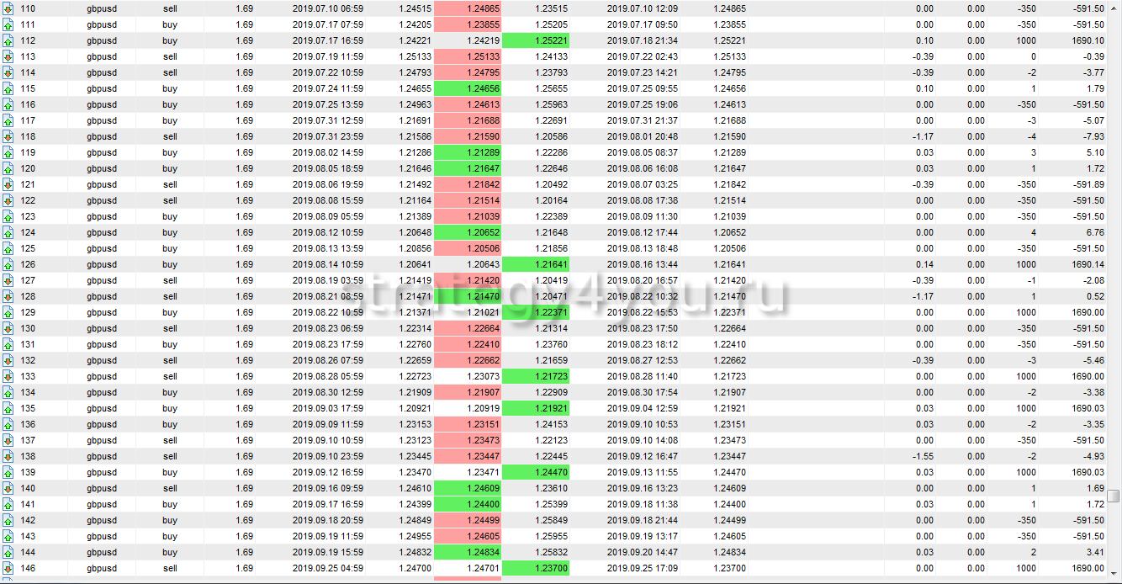
Task: Select the buy icon for order 129
Action: coord(8,312)
